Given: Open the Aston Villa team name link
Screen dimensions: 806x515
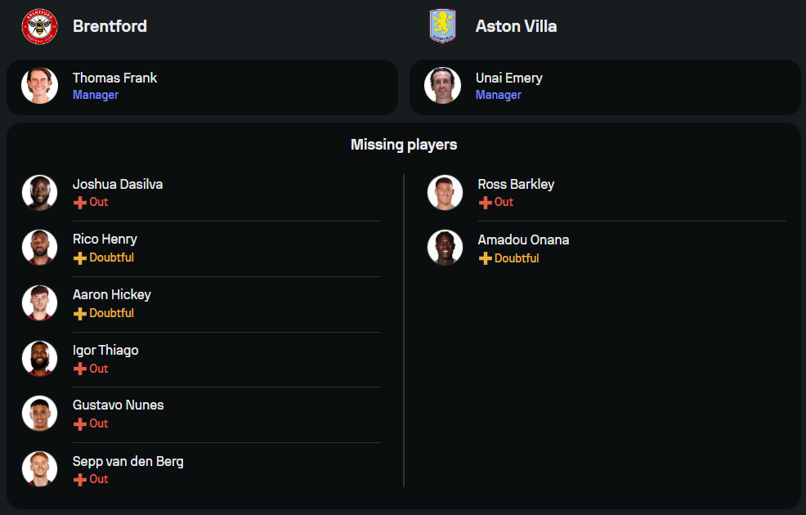Looking at the screenshot, I should pos(516,26).
